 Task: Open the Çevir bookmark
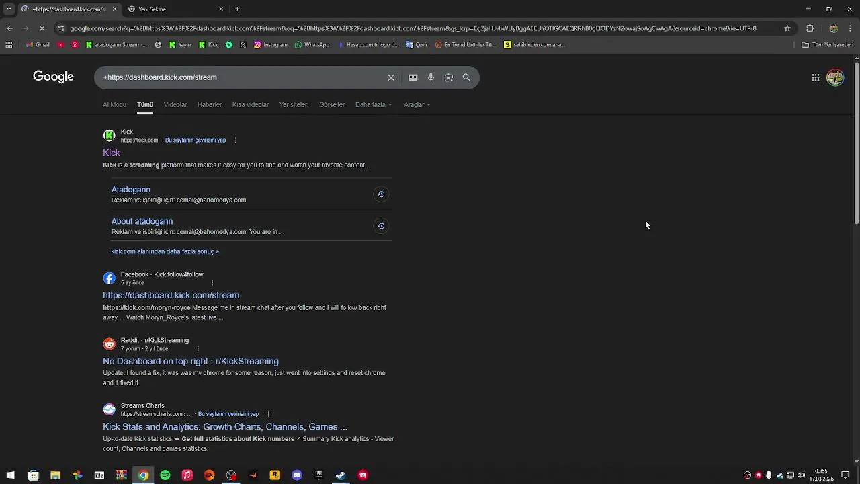pos(417,45)
